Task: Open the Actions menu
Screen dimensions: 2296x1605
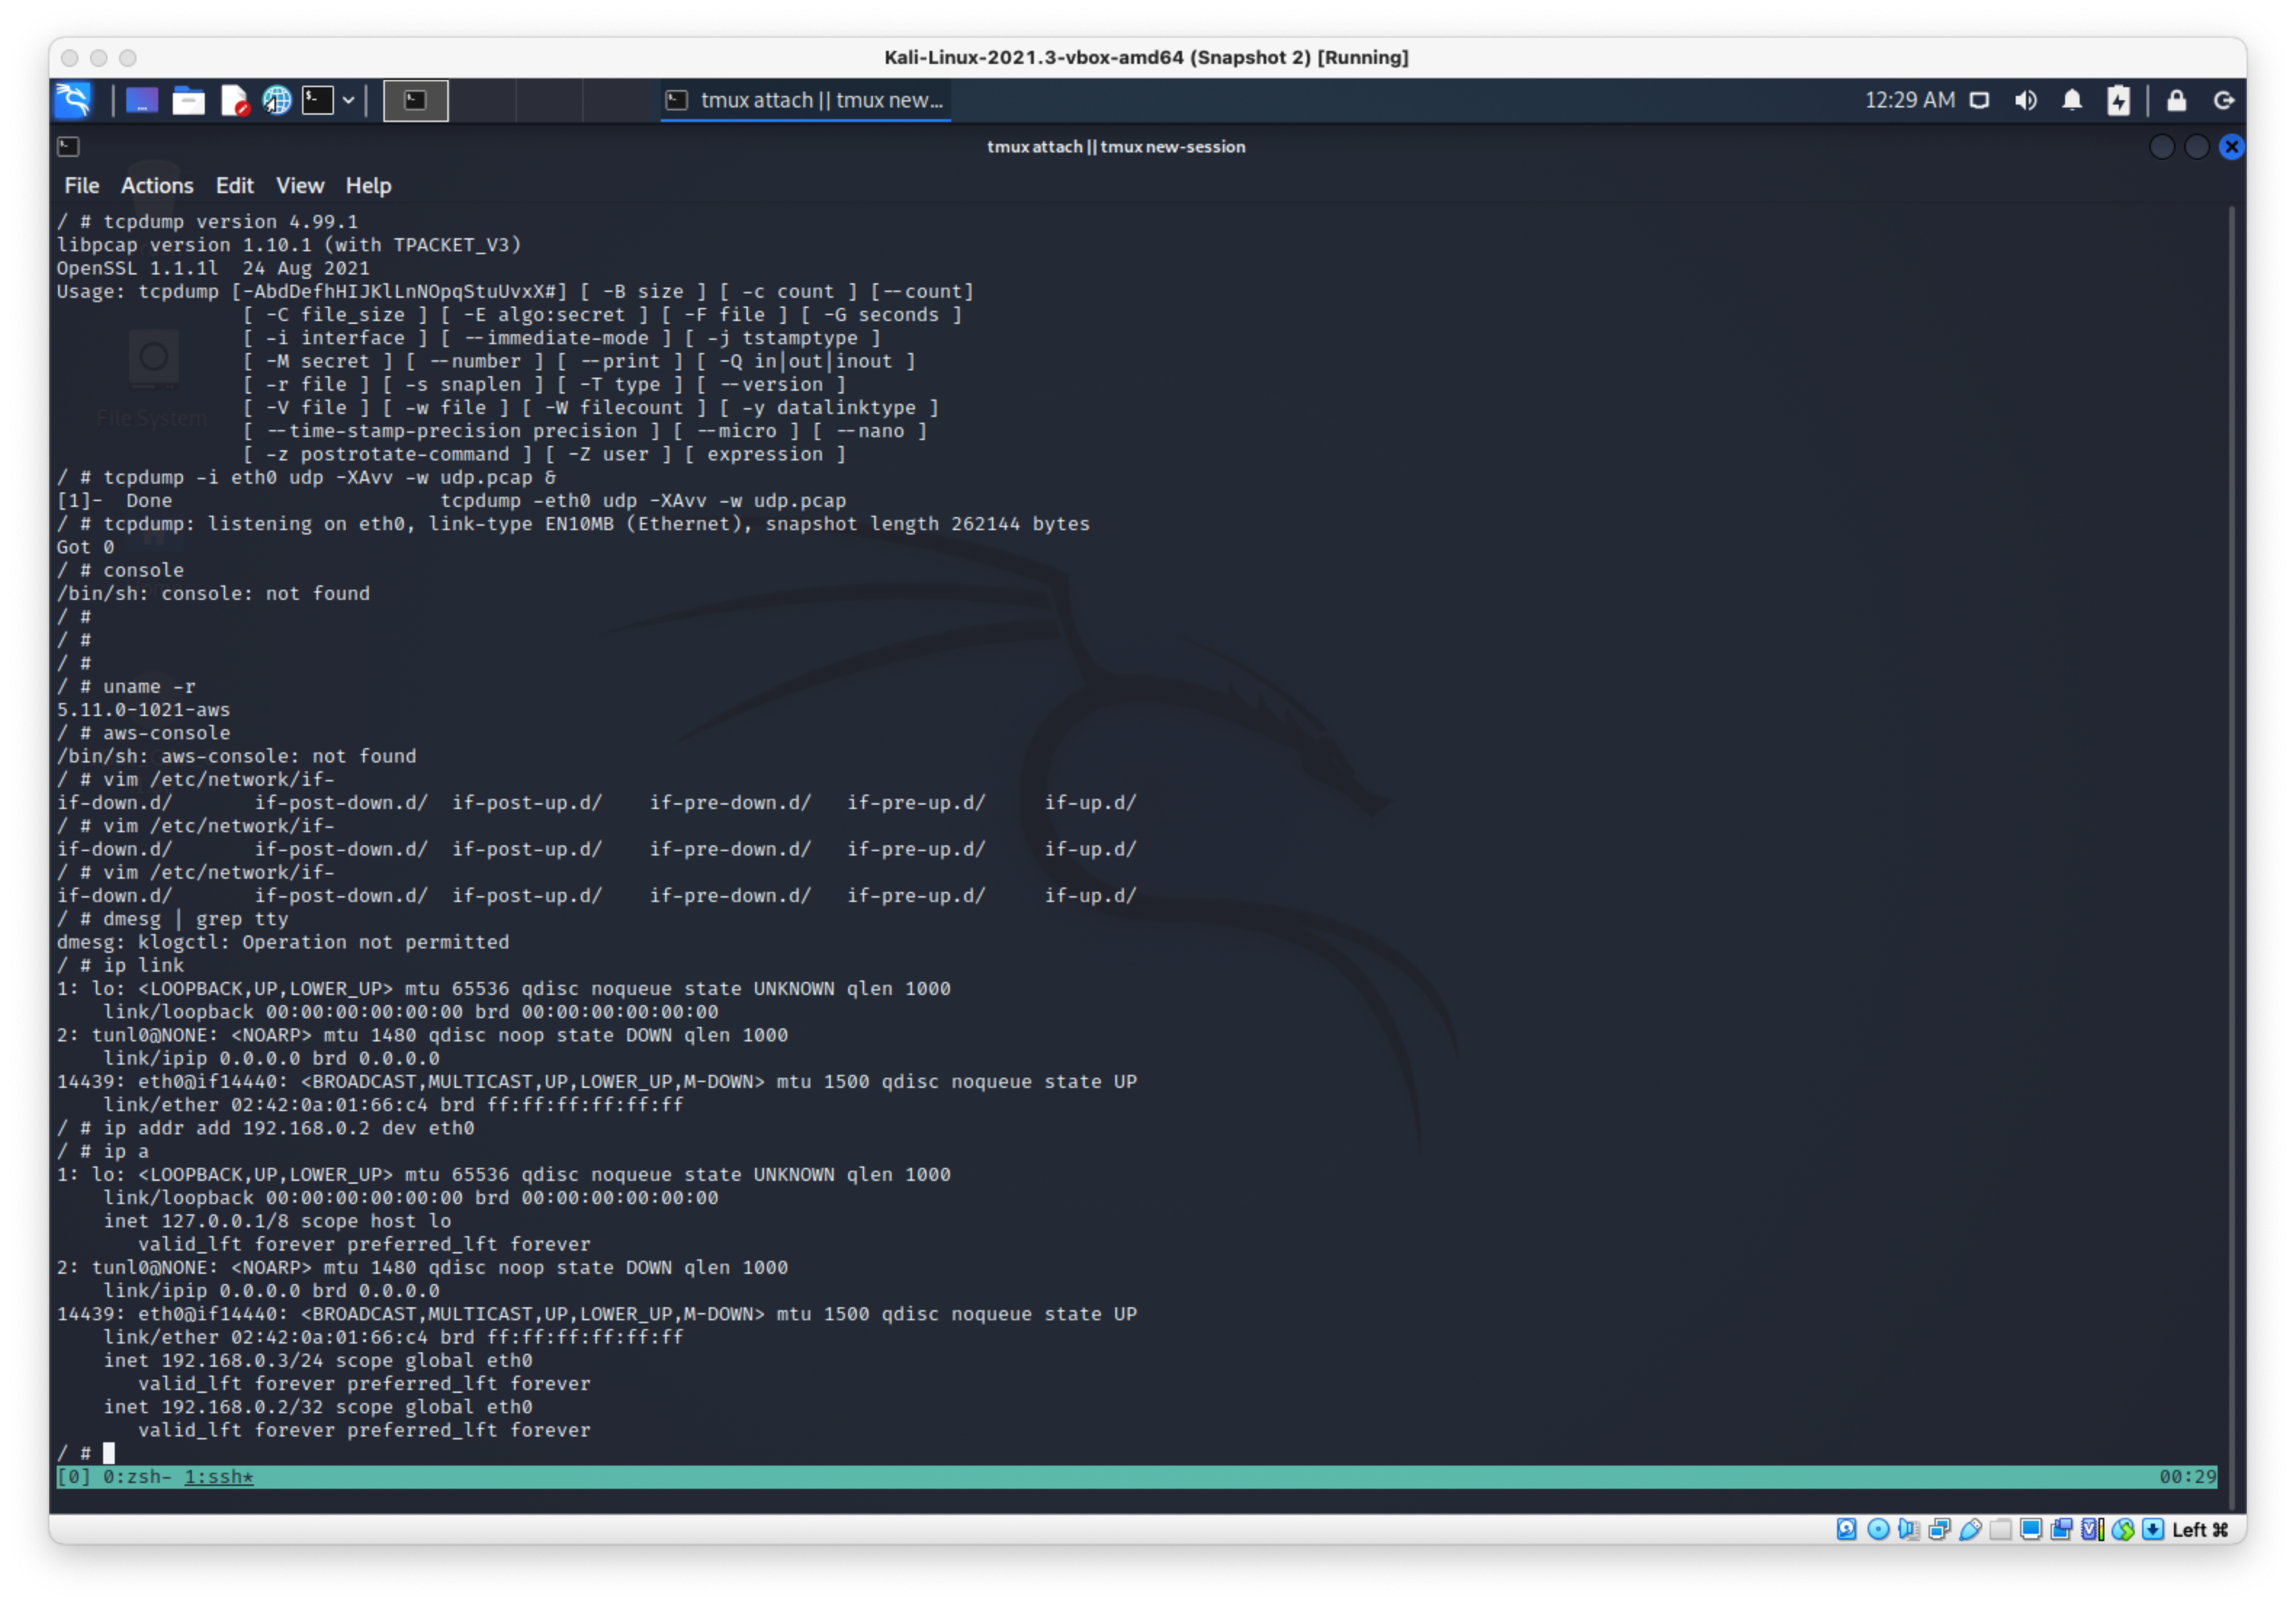Action: 157,186
